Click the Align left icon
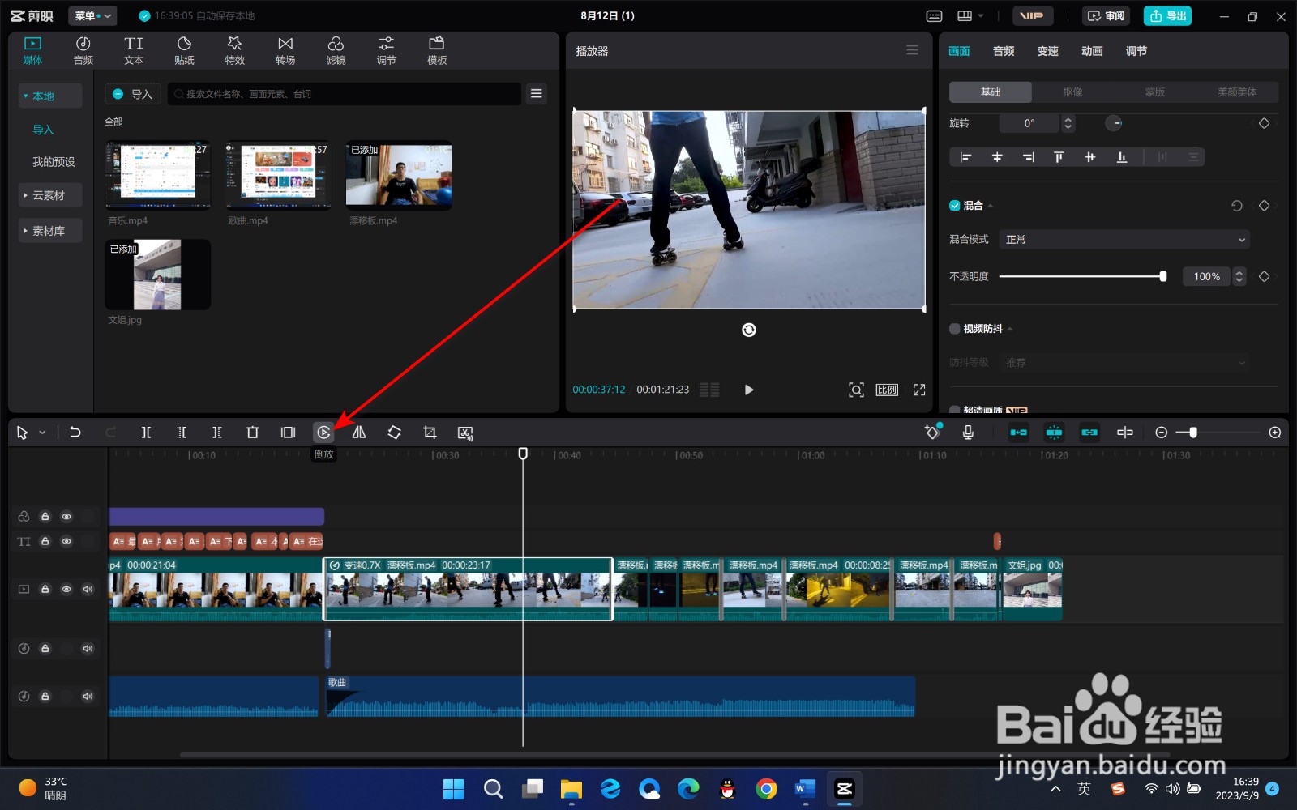The height and width of the screenshot is (810, 1297). [965, 157]
